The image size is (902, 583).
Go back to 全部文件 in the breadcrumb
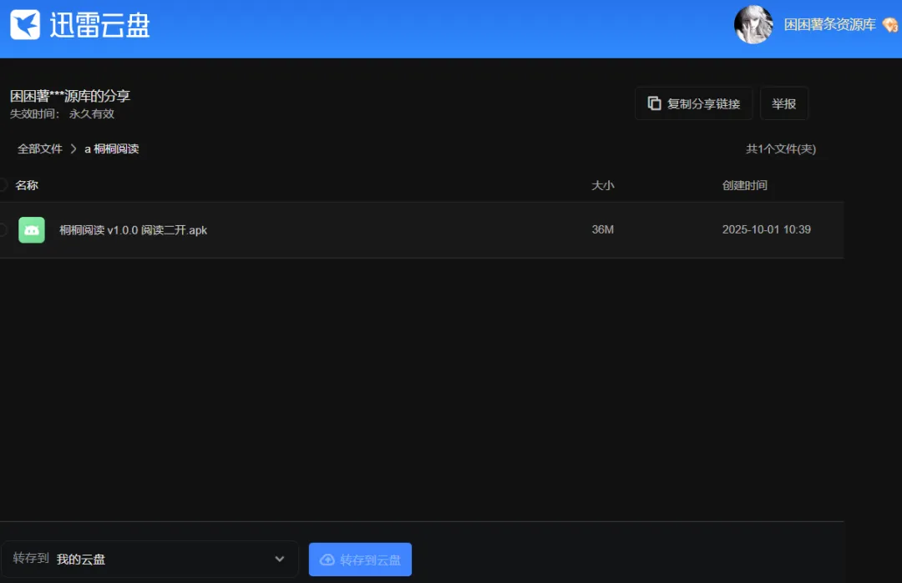coord(40,148)
